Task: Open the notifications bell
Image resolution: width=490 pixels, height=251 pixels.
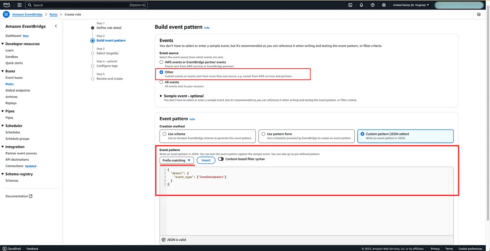Action: click(362, 5)
